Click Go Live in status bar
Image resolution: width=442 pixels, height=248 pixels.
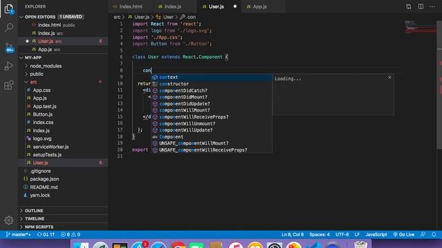(x=403, y=234)
